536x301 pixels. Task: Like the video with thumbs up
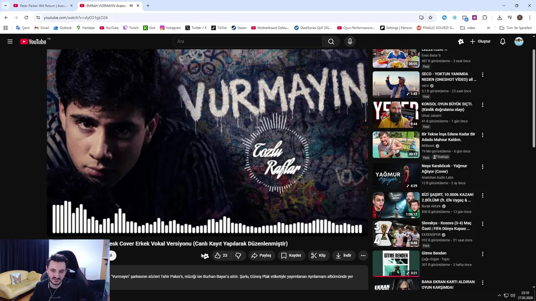click(221, 255)
